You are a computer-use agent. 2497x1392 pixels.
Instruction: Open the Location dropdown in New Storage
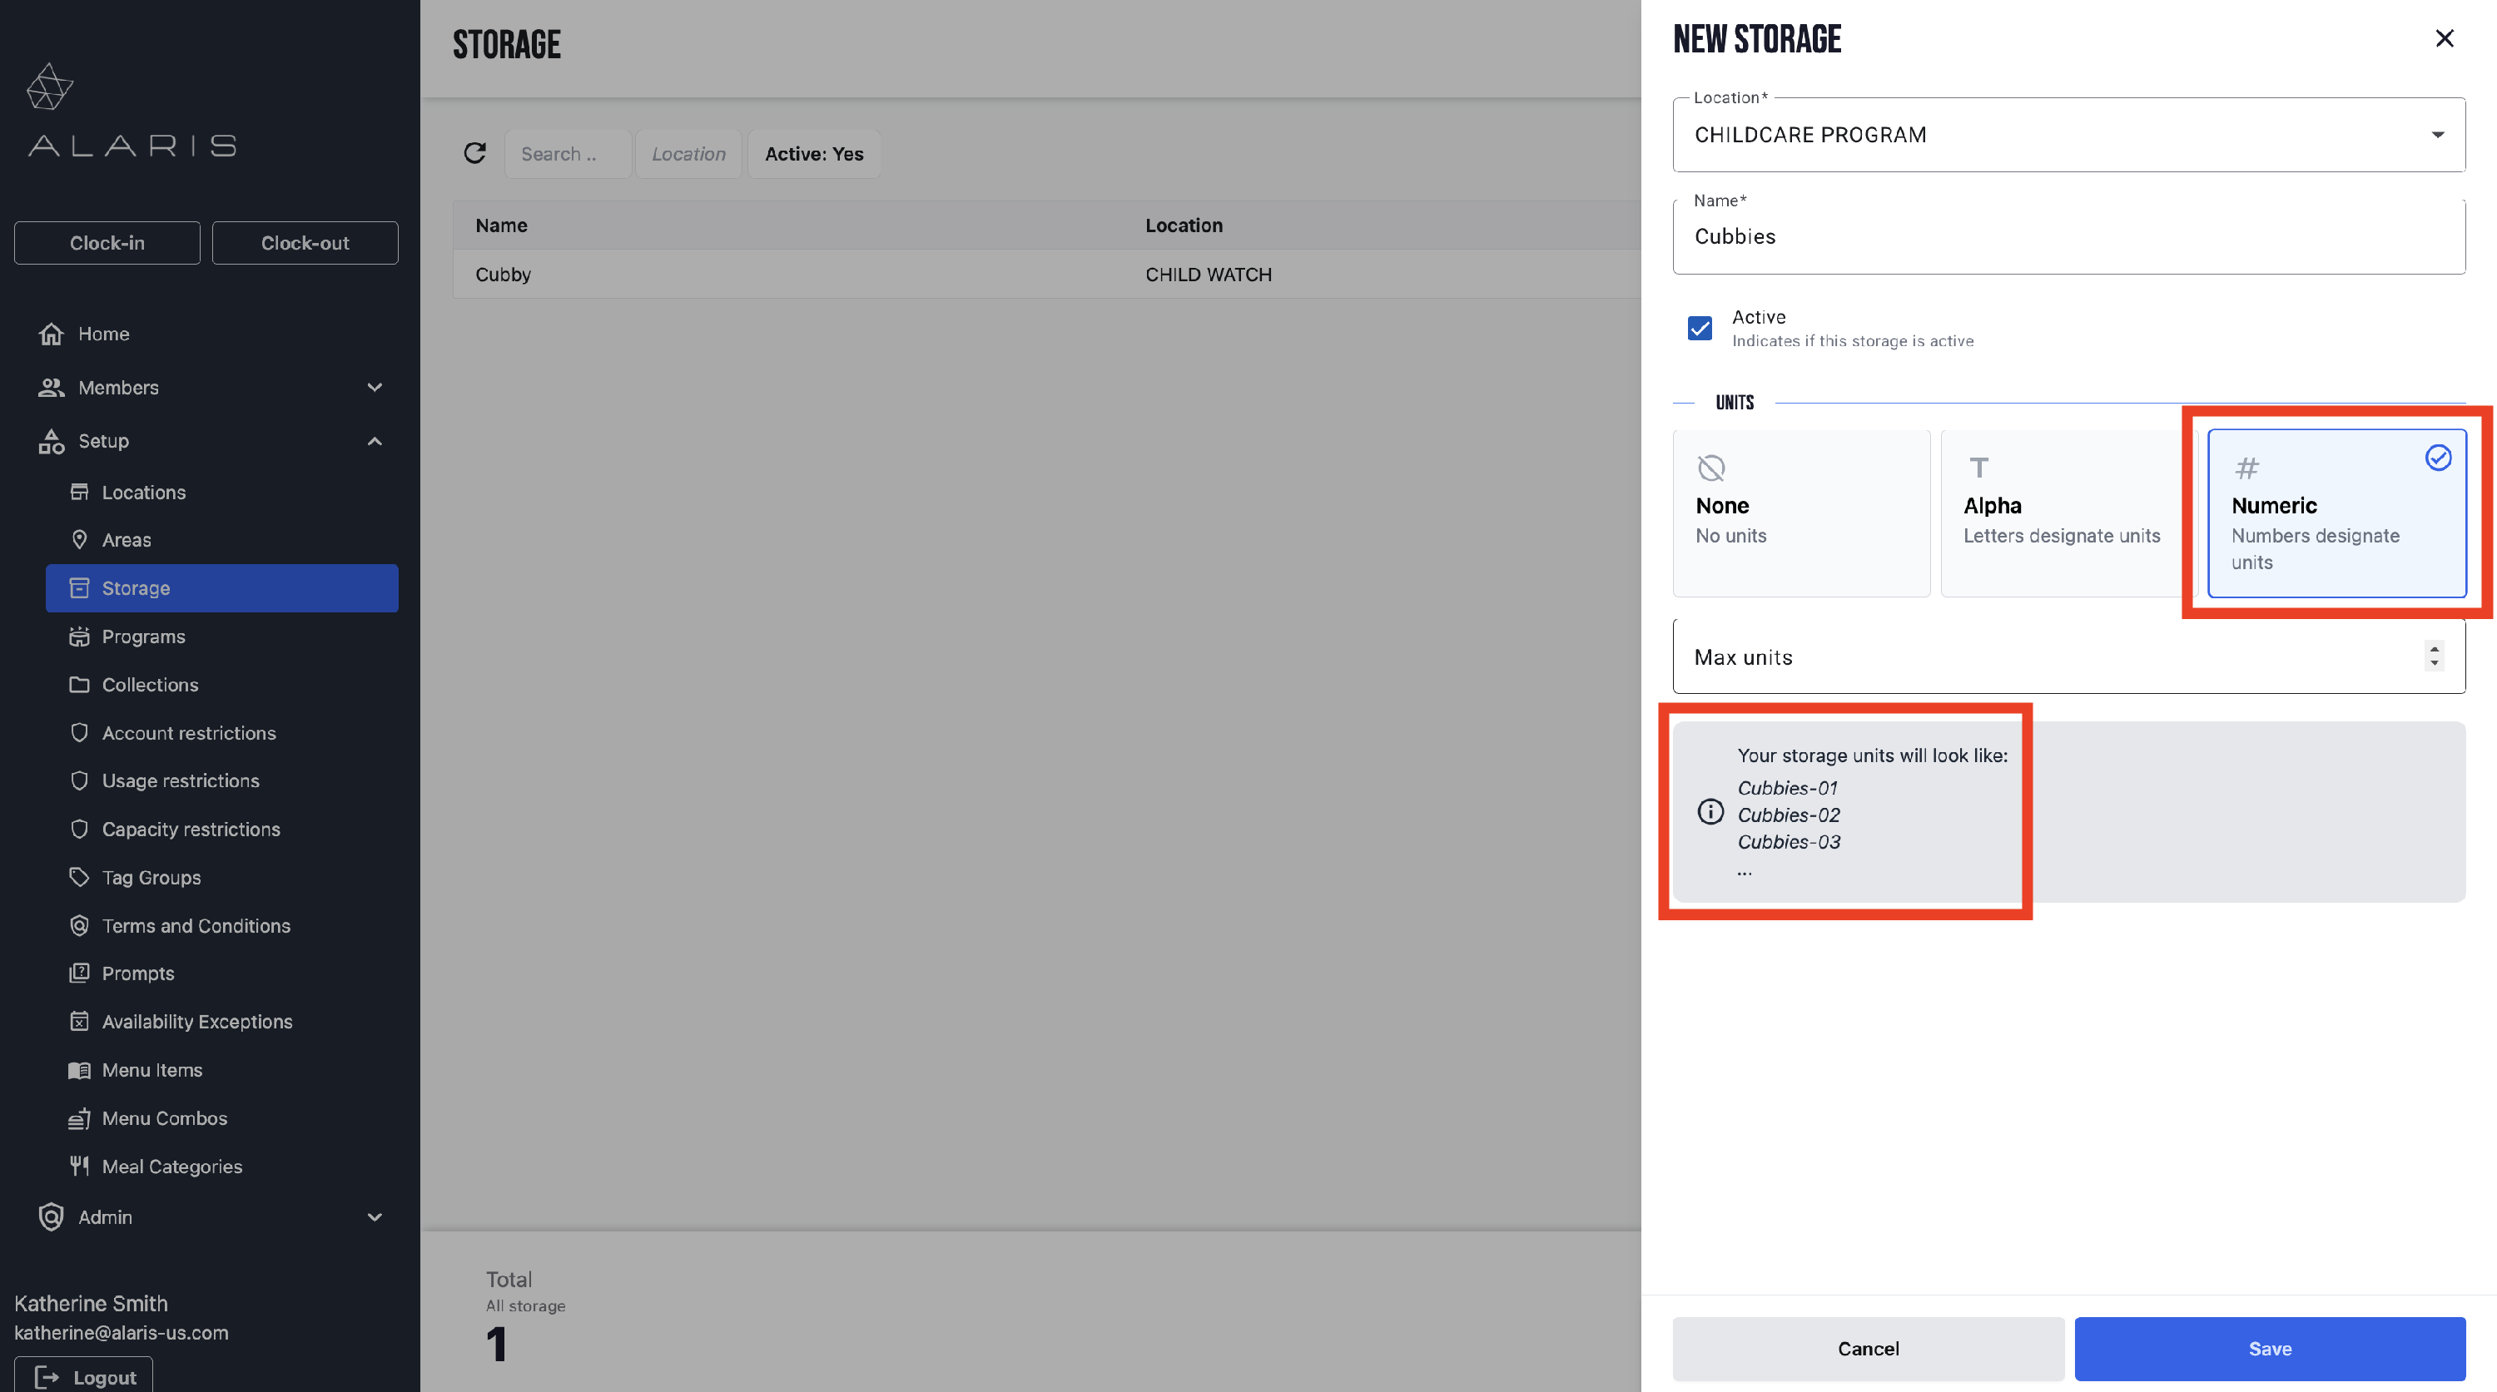tap(2068, 135)
